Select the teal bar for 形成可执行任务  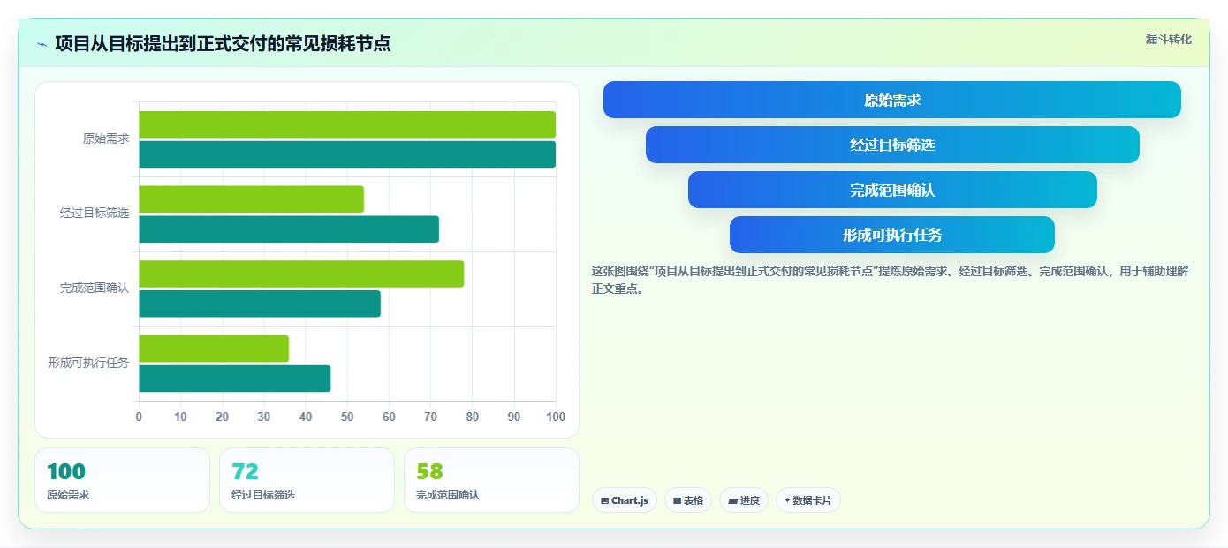[234, 379]
